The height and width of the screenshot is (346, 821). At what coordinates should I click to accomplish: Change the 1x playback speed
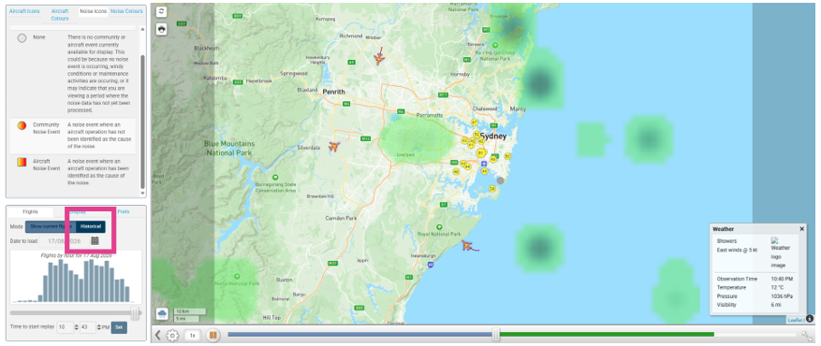[192, 335]
